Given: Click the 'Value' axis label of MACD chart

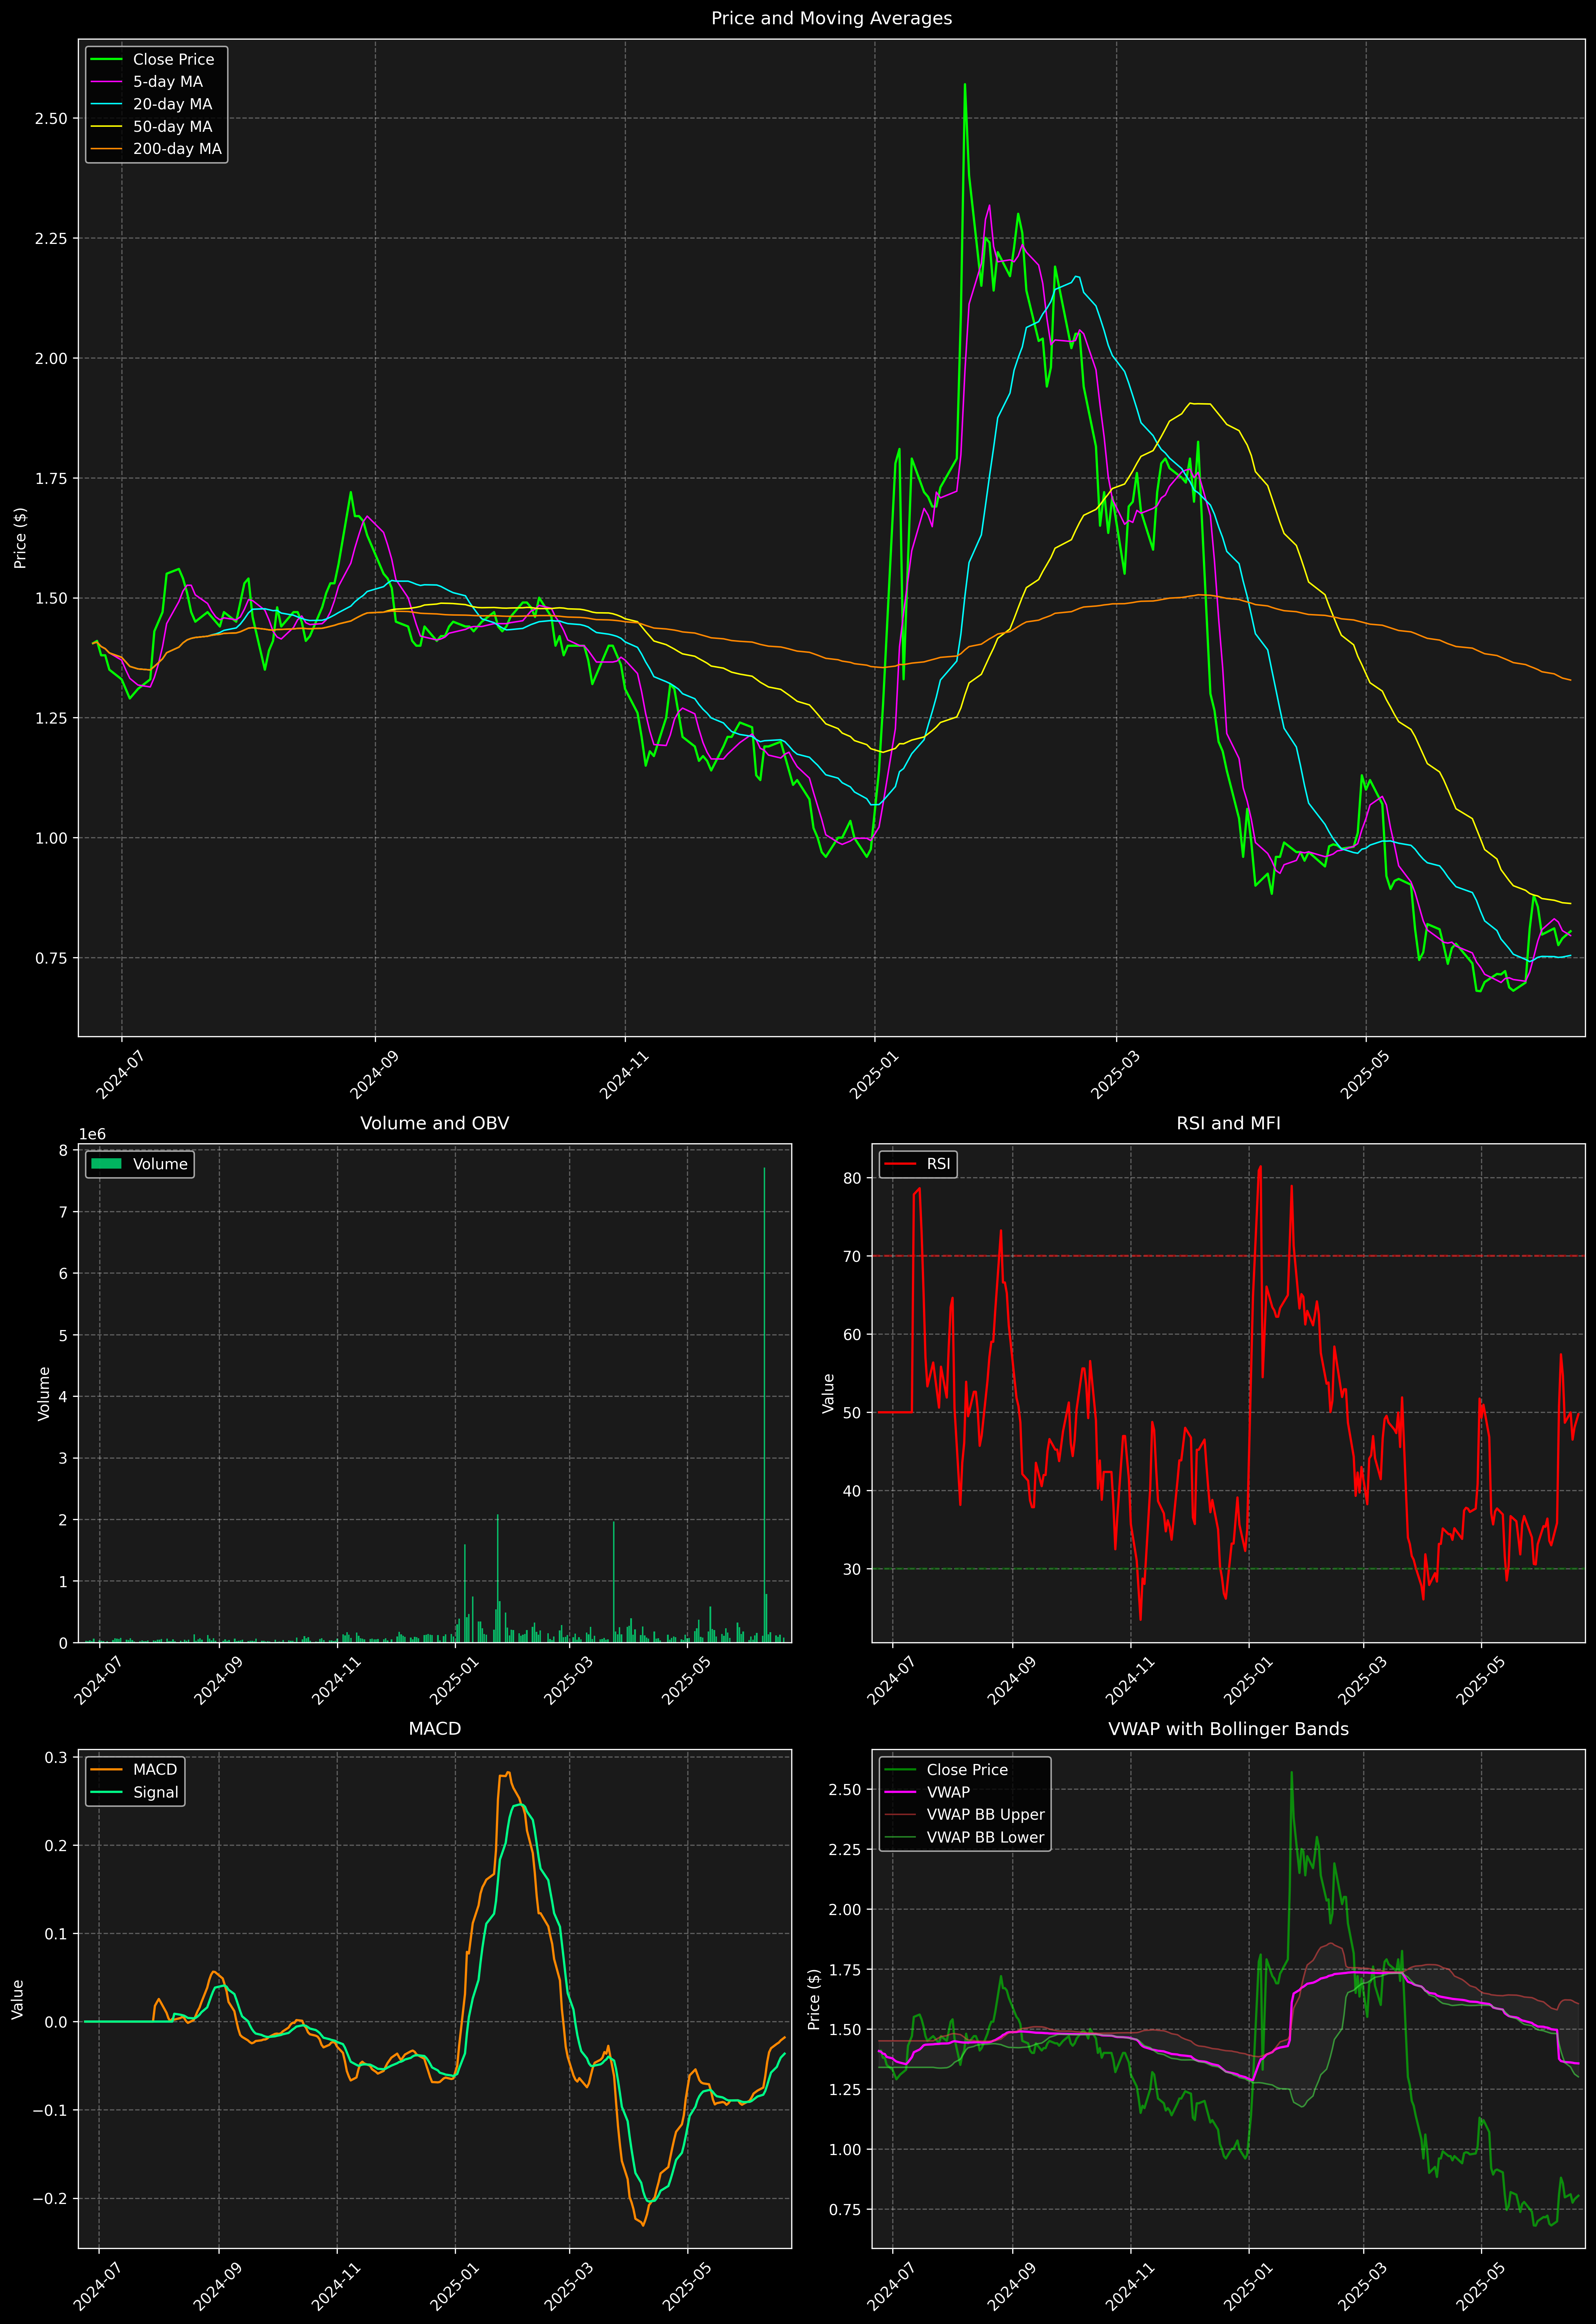Looking at the screenshot, I should click(17, 1999).
